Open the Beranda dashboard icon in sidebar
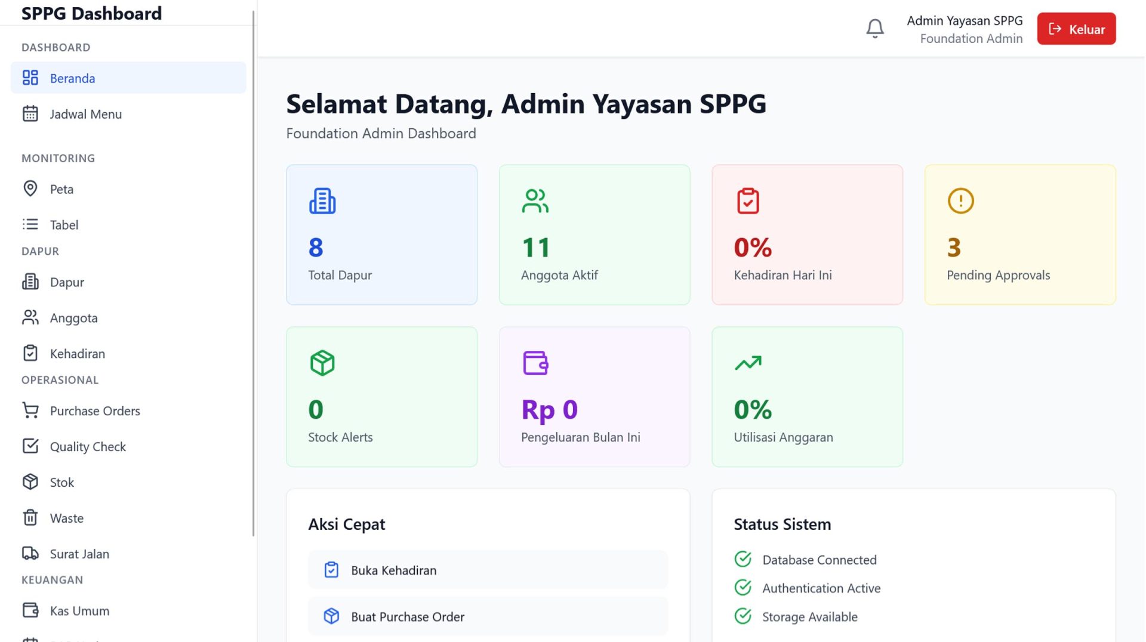 tap(30, 78)
